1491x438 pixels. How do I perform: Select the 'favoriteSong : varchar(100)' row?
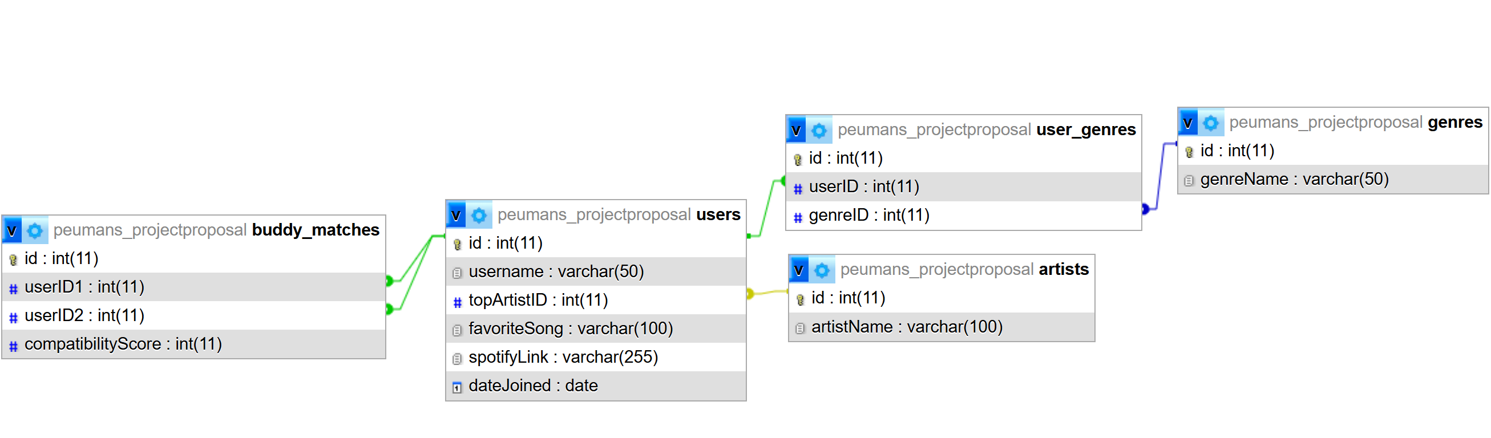click(x=596, y=328)
